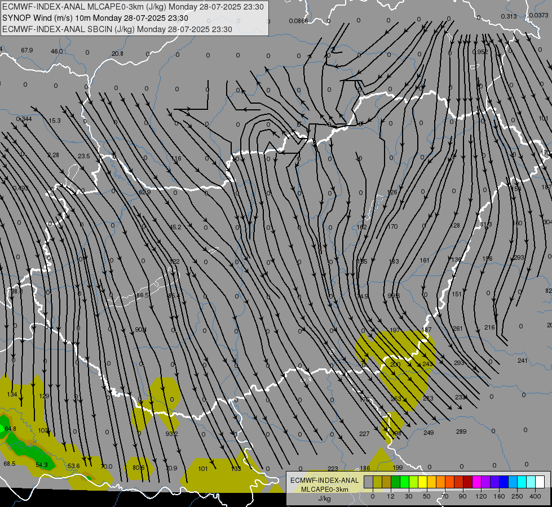Click map value 46.0
The image size is (552, 507).
57,51
